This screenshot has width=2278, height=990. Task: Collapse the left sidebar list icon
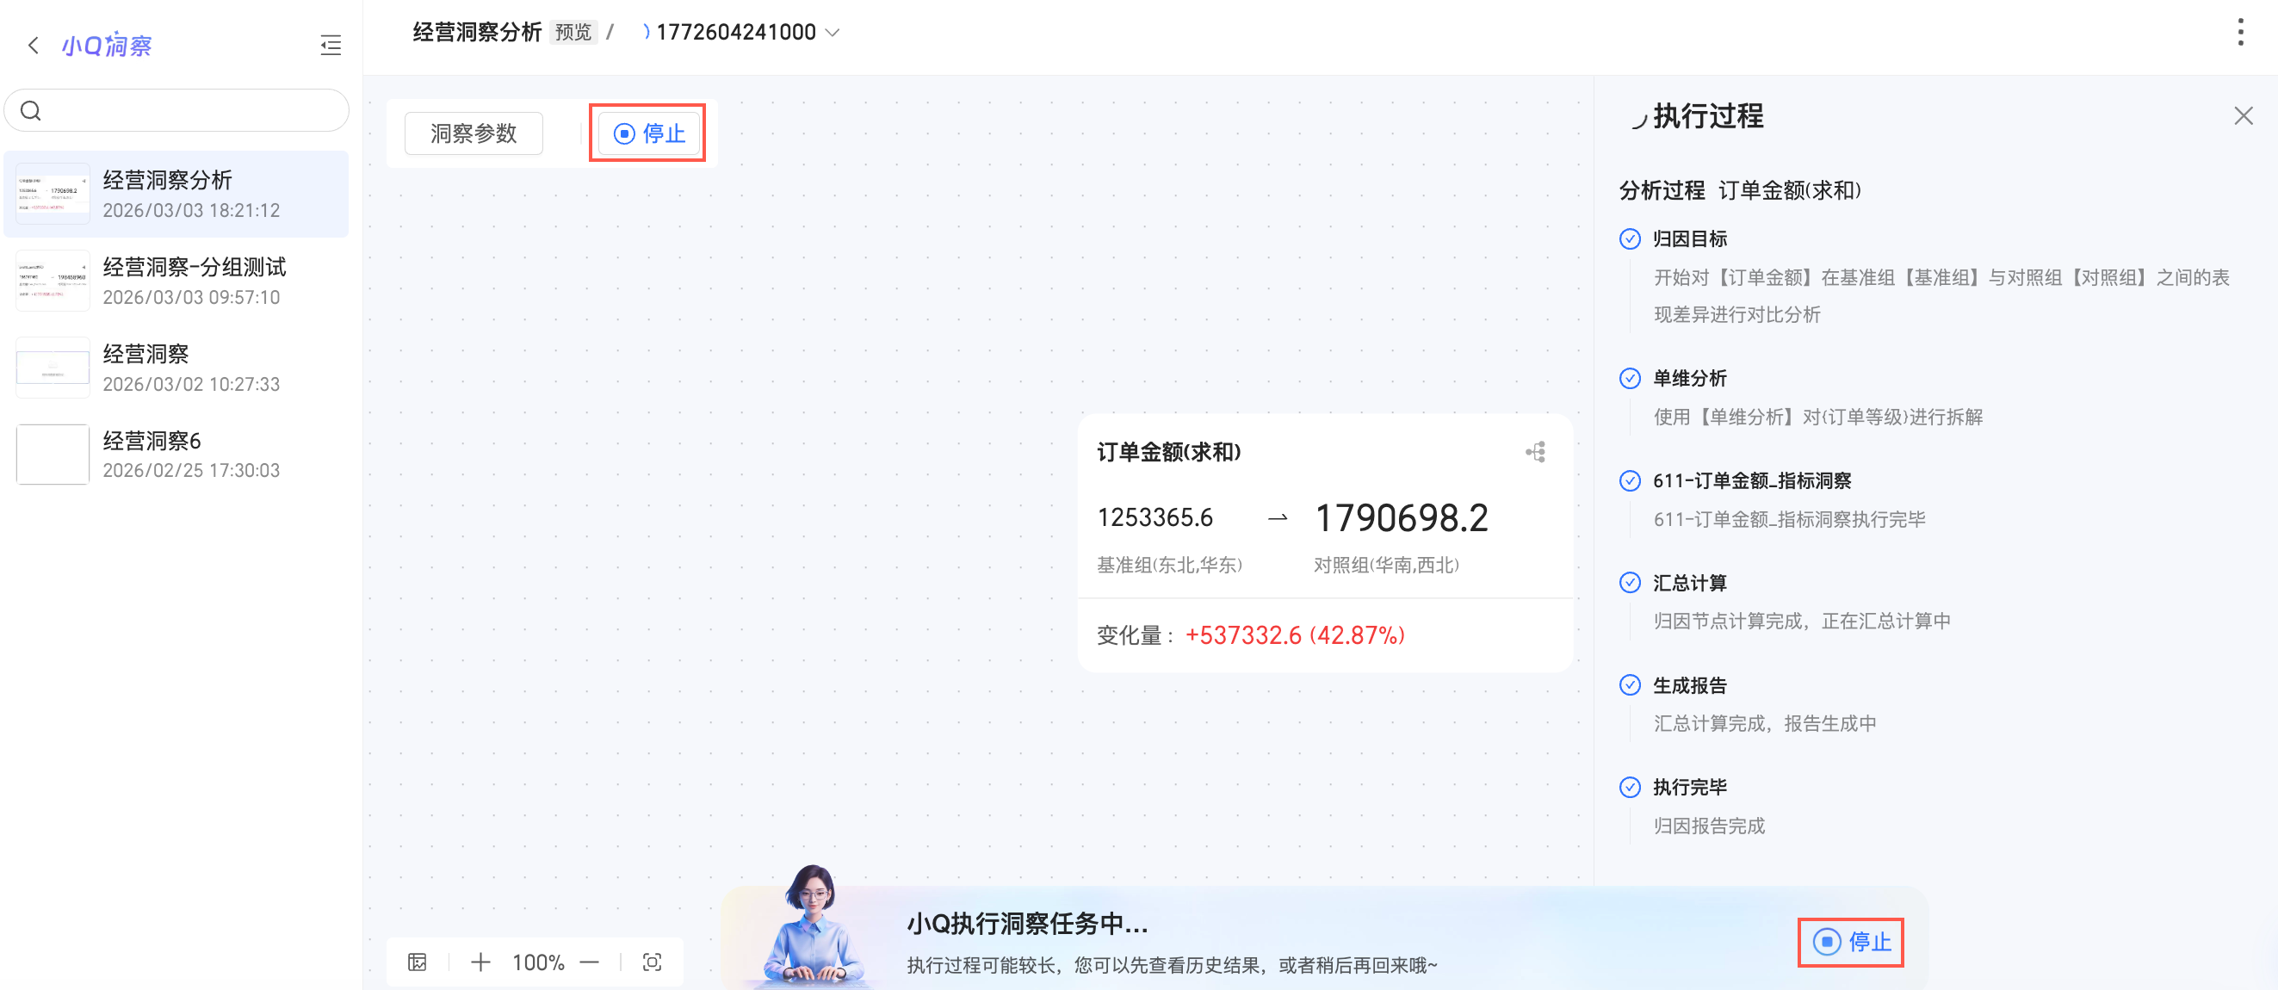click(x=331, y=45)
